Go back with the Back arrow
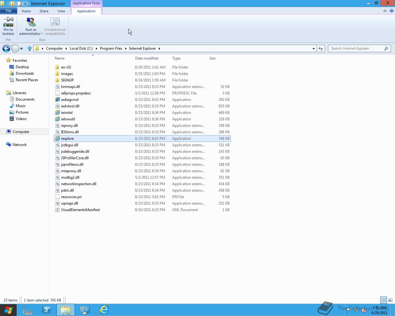 6,48
